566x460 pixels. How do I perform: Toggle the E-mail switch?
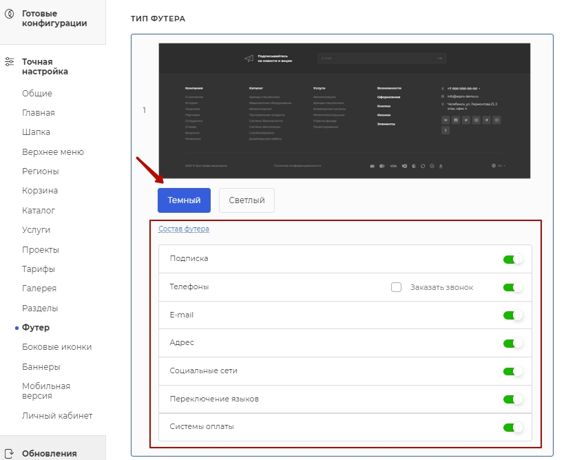tap(513, 315)
